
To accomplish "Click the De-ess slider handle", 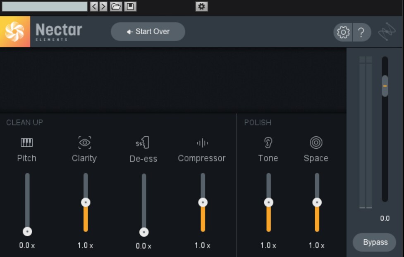I will [144, 232].
